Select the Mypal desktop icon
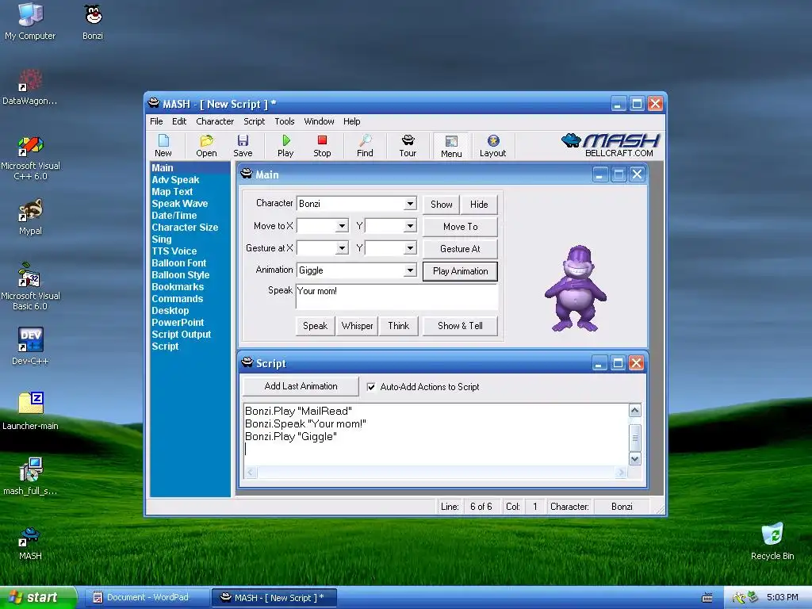Screen dimensions: 812x609 30,217
